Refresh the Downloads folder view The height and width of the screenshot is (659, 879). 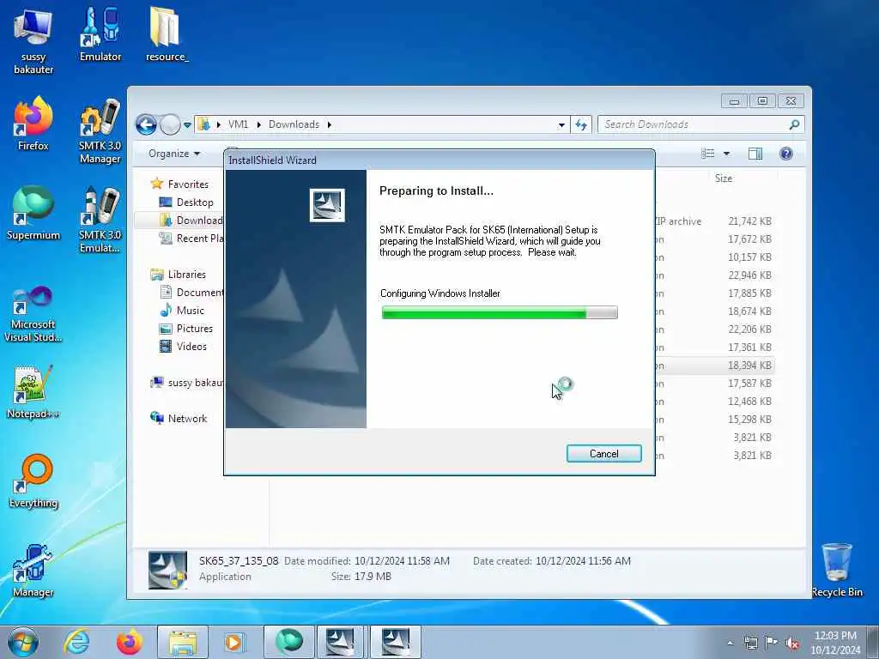pyautogui.click(x=581, y=124)
